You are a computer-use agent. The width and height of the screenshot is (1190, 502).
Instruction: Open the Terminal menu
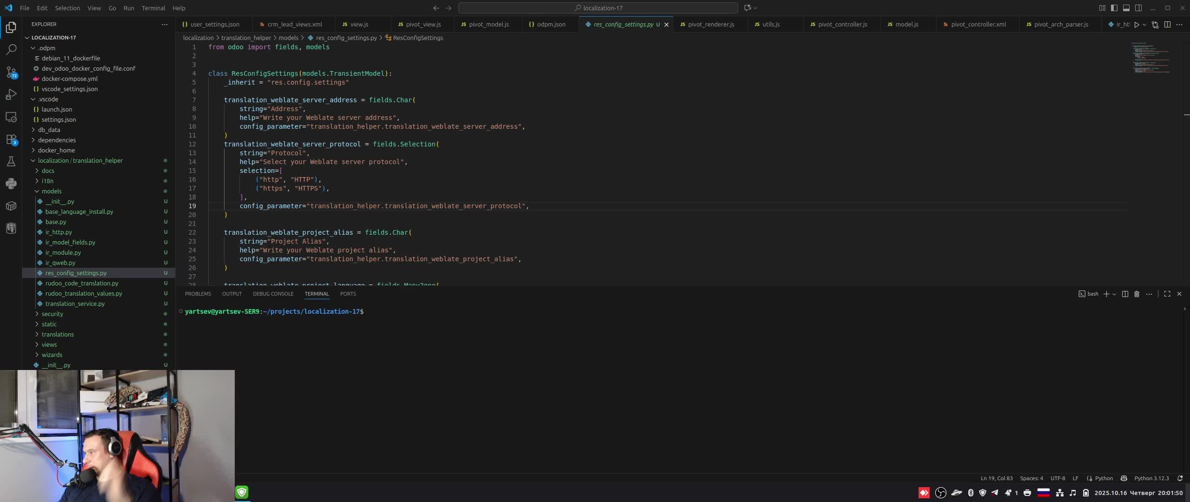click(153, 8)
